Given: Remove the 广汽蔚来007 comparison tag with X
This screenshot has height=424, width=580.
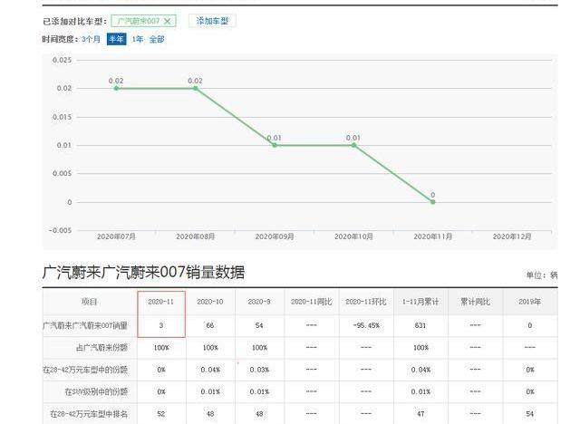Looking at the screenshot, I should [167, 21].
